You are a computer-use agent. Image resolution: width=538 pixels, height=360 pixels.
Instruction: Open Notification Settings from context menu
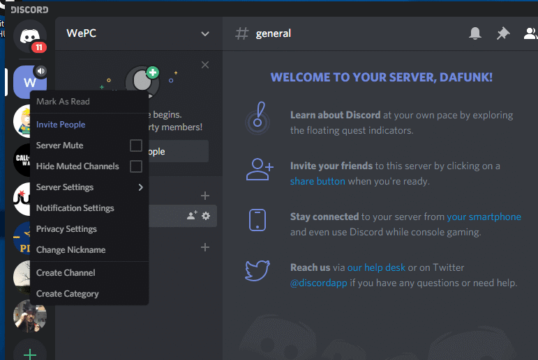[89, 208]
